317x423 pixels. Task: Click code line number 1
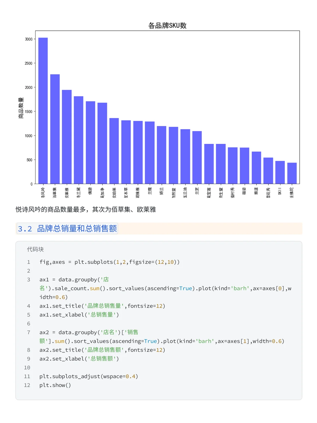point(28,262)
